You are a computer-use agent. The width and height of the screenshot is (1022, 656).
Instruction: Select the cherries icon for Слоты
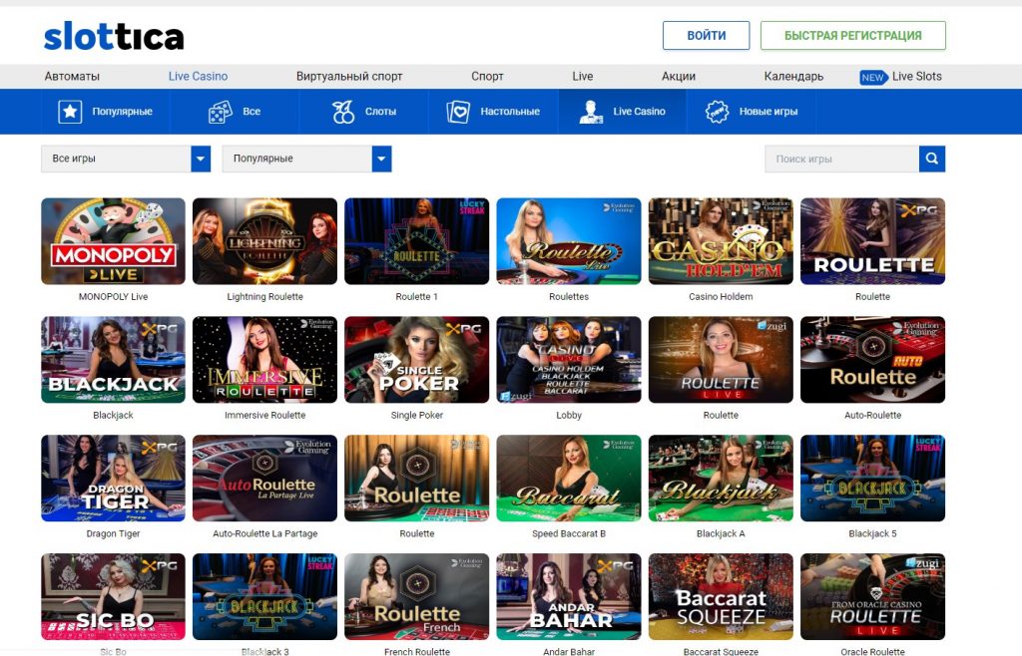343,112
